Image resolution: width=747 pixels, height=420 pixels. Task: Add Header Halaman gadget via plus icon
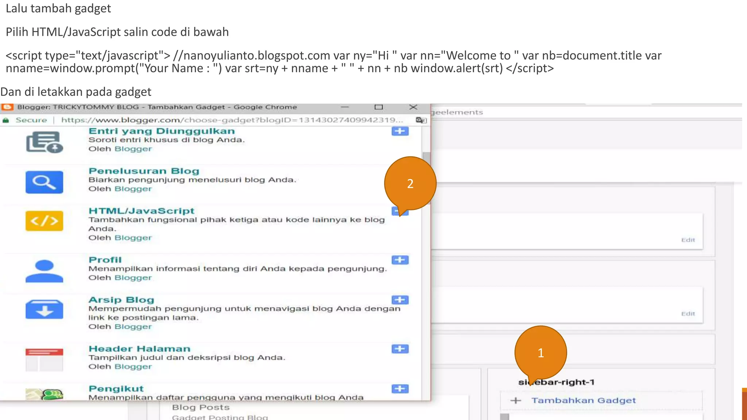click(x=400, y=349)
